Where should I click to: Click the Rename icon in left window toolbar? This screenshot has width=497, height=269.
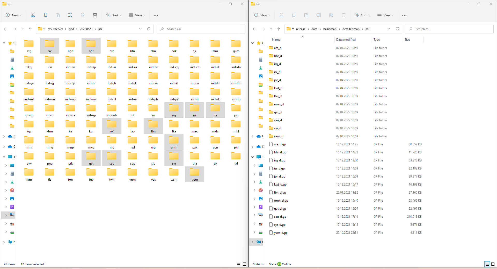[x=70, y=15]
